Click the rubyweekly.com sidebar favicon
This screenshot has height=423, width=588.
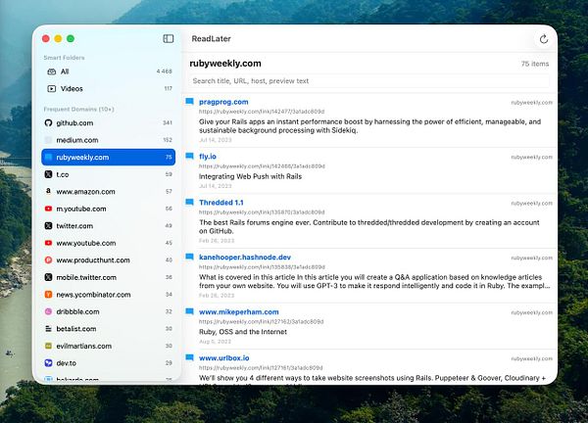coord(48,158)
